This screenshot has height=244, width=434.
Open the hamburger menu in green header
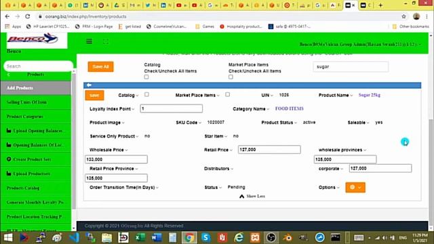pos(89,41)
